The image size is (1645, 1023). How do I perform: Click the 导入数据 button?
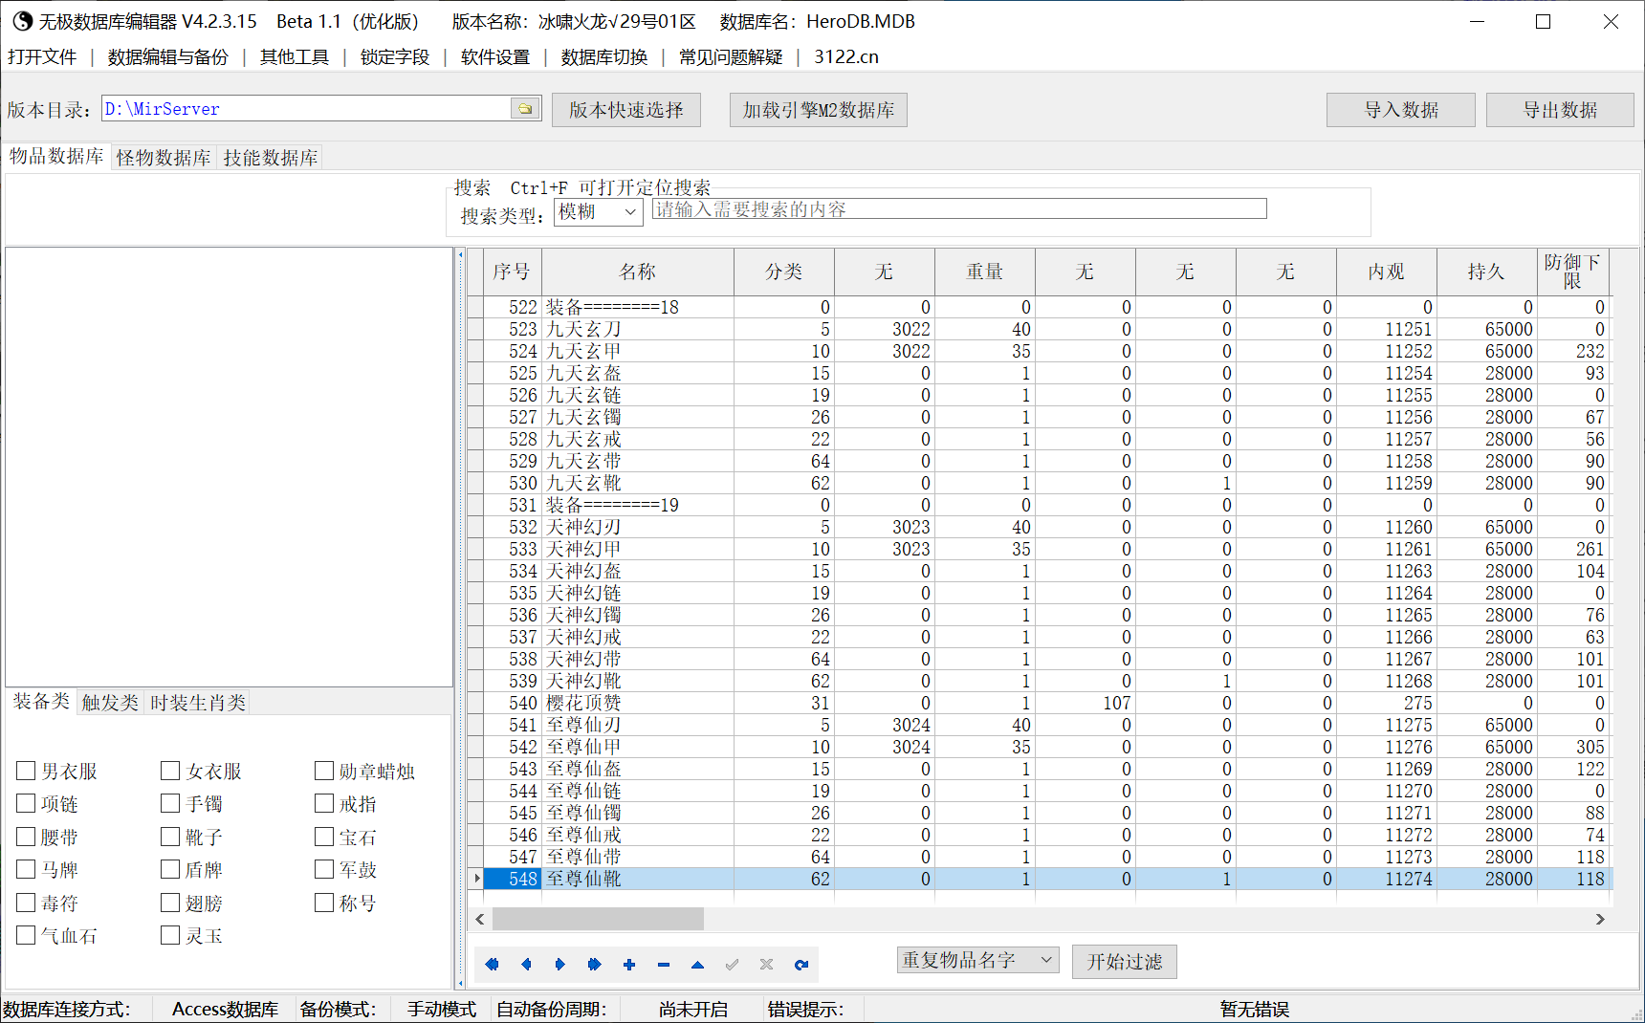click(1401, 110)
